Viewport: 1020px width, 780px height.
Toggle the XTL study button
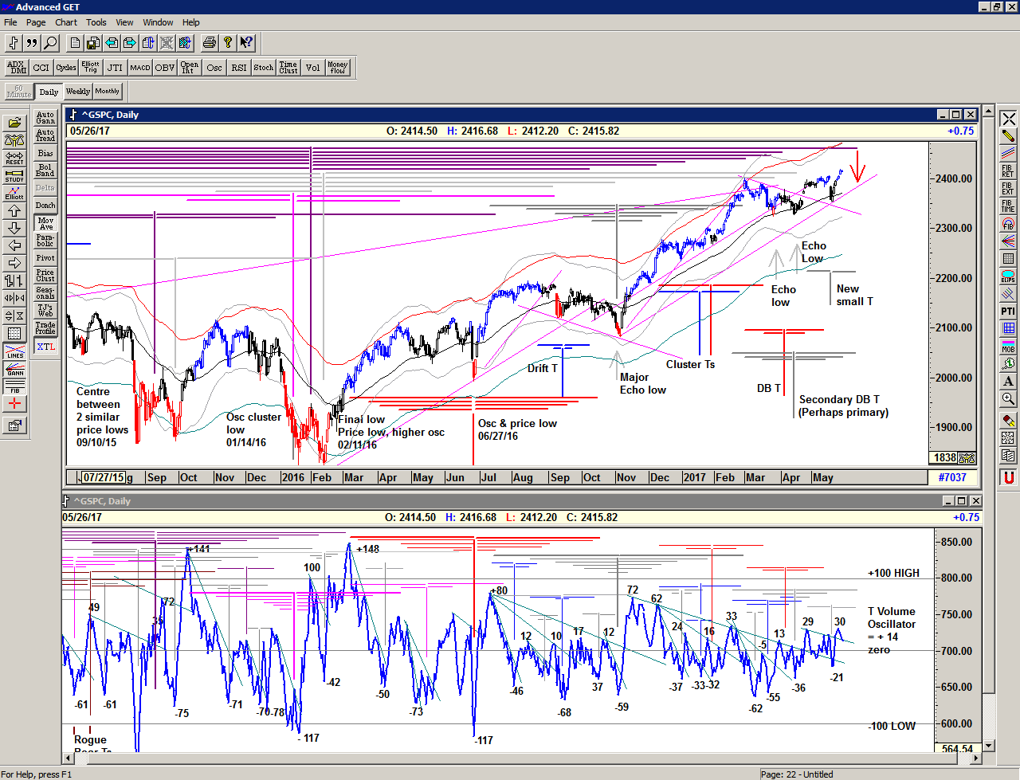45,347
